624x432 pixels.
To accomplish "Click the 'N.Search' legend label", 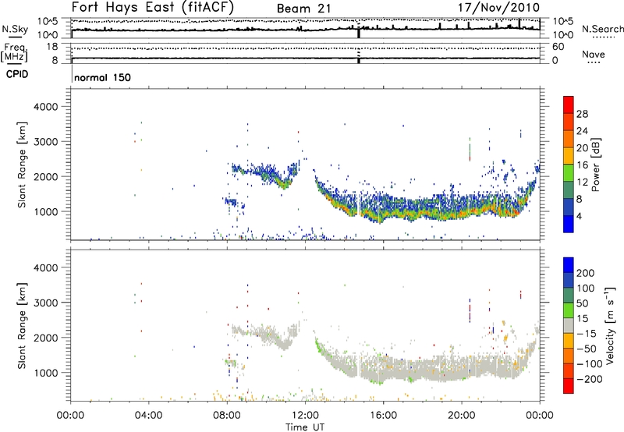I will tap(602, 29).
